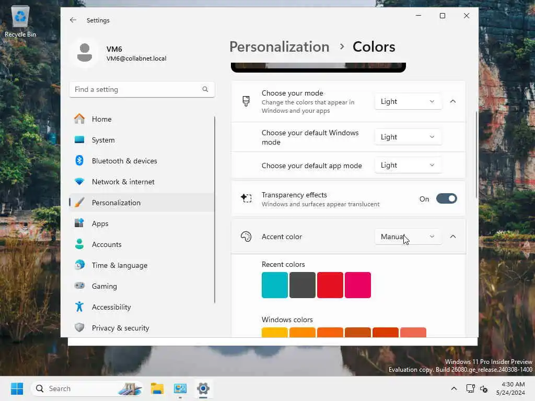Viewport: 535px width, 401px height.
Task: Open Accessibility settings
Action: pos(142,307)
